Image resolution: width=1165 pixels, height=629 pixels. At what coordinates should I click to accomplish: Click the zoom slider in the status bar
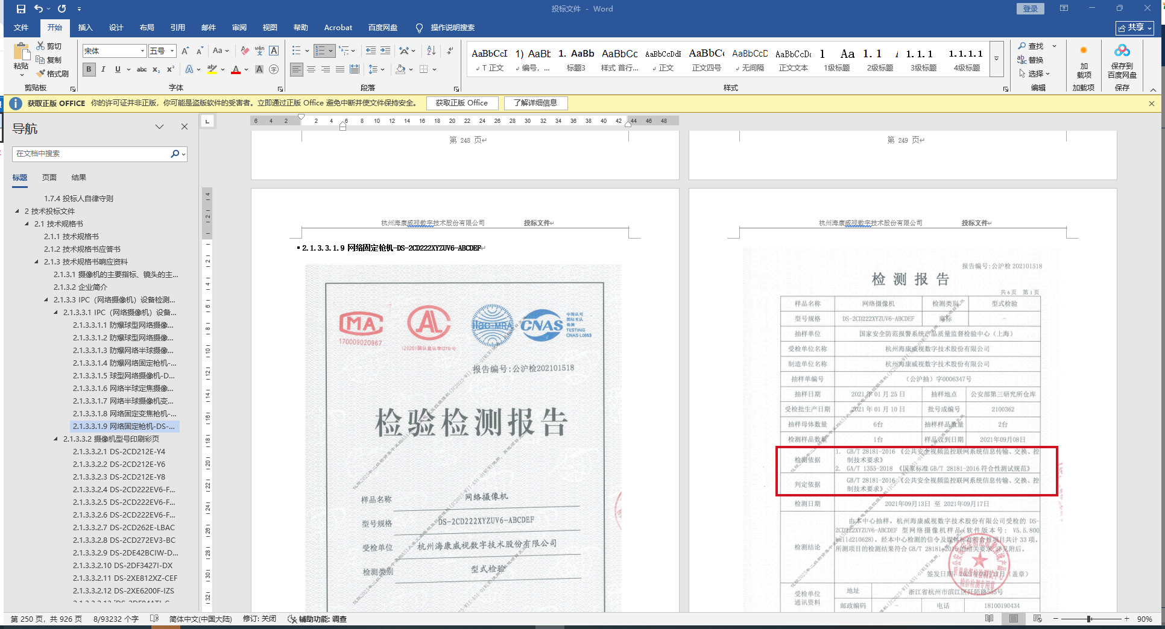coord(1090,619)
